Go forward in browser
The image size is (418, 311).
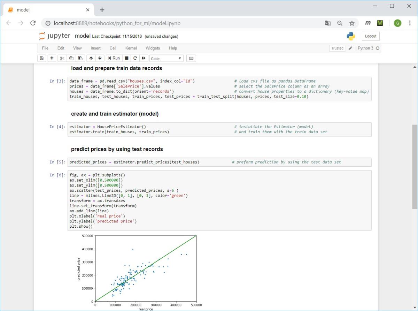click(21, 23)
